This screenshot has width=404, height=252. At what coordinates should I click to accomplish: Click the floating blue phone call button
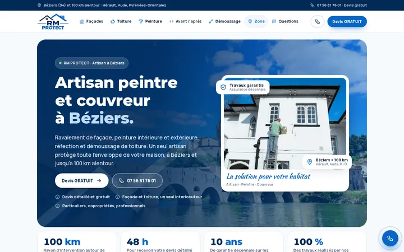[x=390, y=239]
